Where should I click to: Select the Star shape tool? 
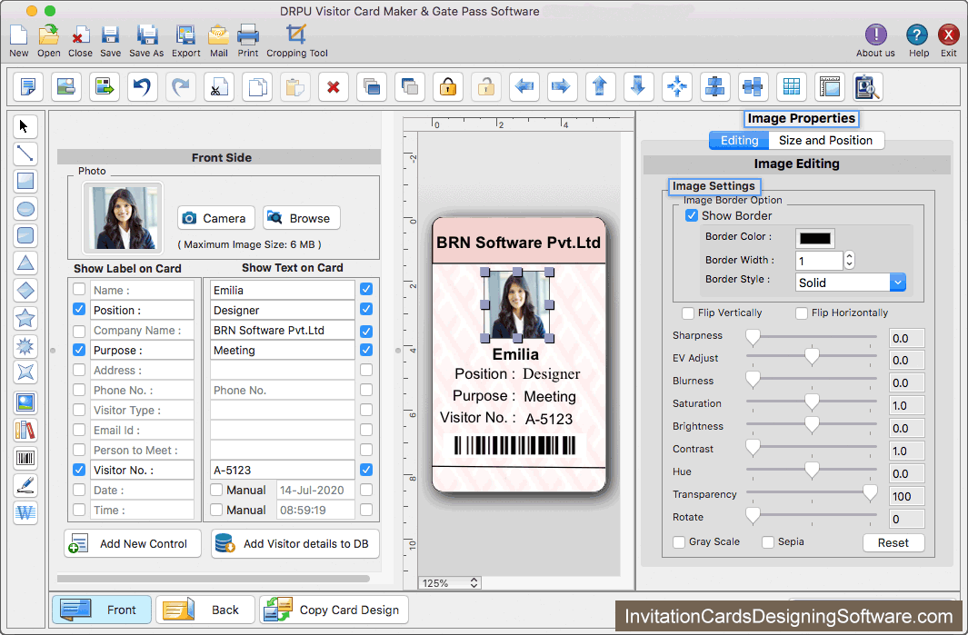click(25, 319)
